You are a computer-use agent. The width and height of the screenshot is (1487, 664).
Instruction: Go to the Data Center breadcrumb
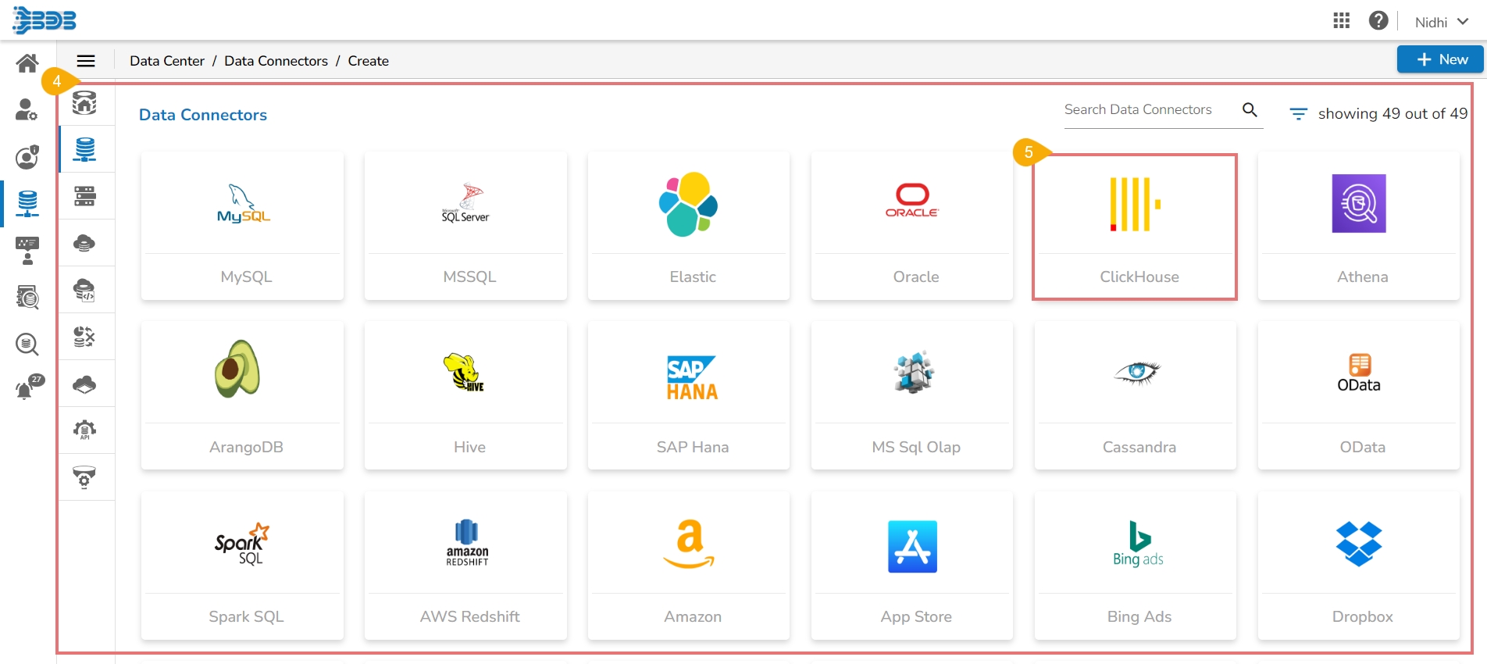pyautogui.click(x=167, y=61)
